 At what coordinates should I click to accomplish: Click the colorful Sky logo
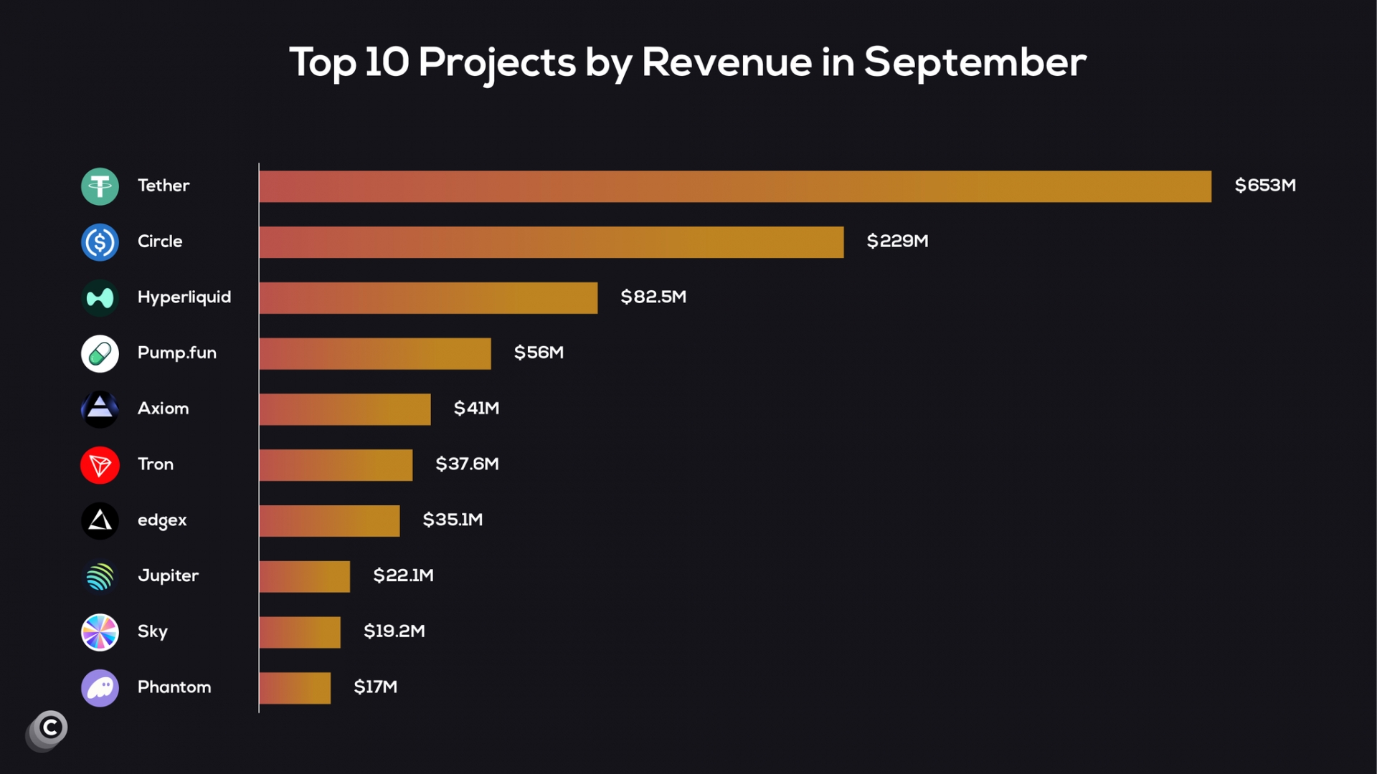pos(100,632)
